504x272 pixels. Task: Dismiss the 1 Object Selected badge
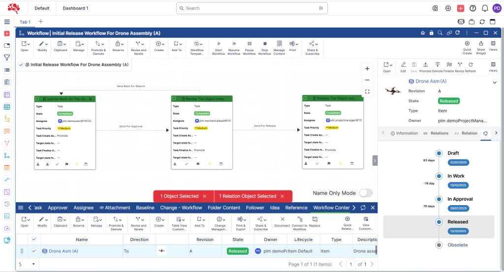click(x=205, y=196)
